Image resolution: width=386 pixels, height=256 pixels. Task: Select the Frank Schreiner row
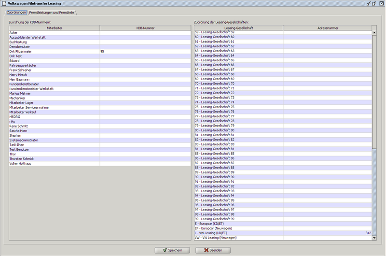100,70
